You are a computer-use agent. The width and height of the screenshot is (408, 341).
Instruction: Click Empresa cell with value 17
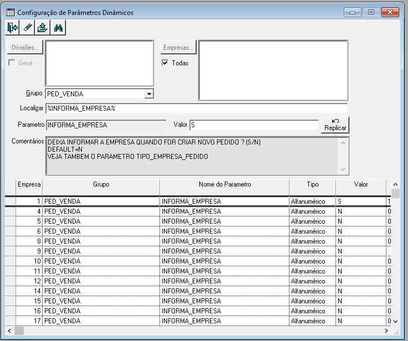point(29,321)
